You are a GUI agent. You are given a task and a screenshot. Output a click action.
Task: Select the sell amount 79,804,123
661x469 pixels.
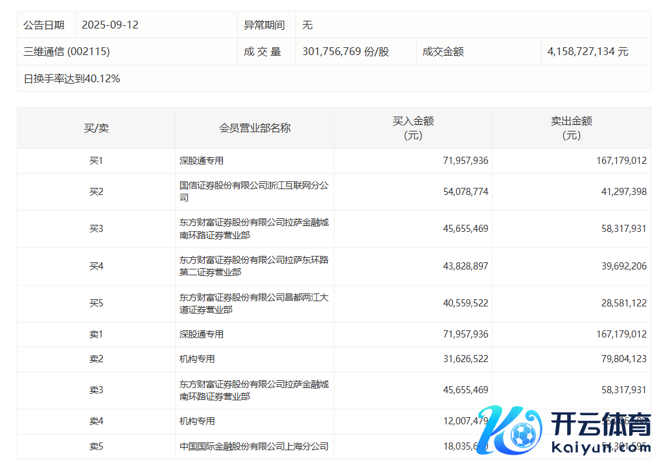coord(621,359)
